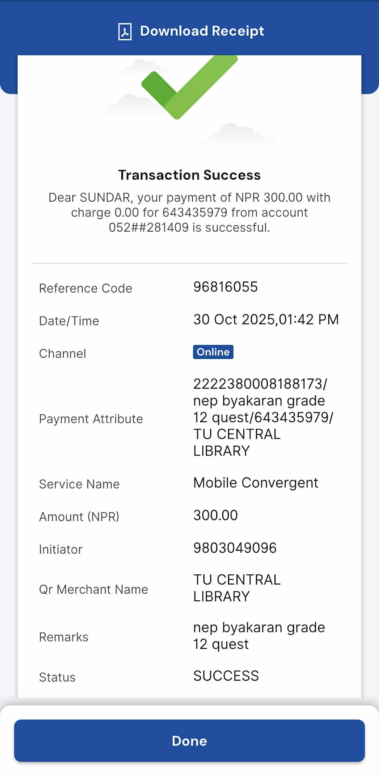The width and height of the screenshot is (379, 776).
Task: Select the Qr Merchant Name value
Action: [237, 588]
